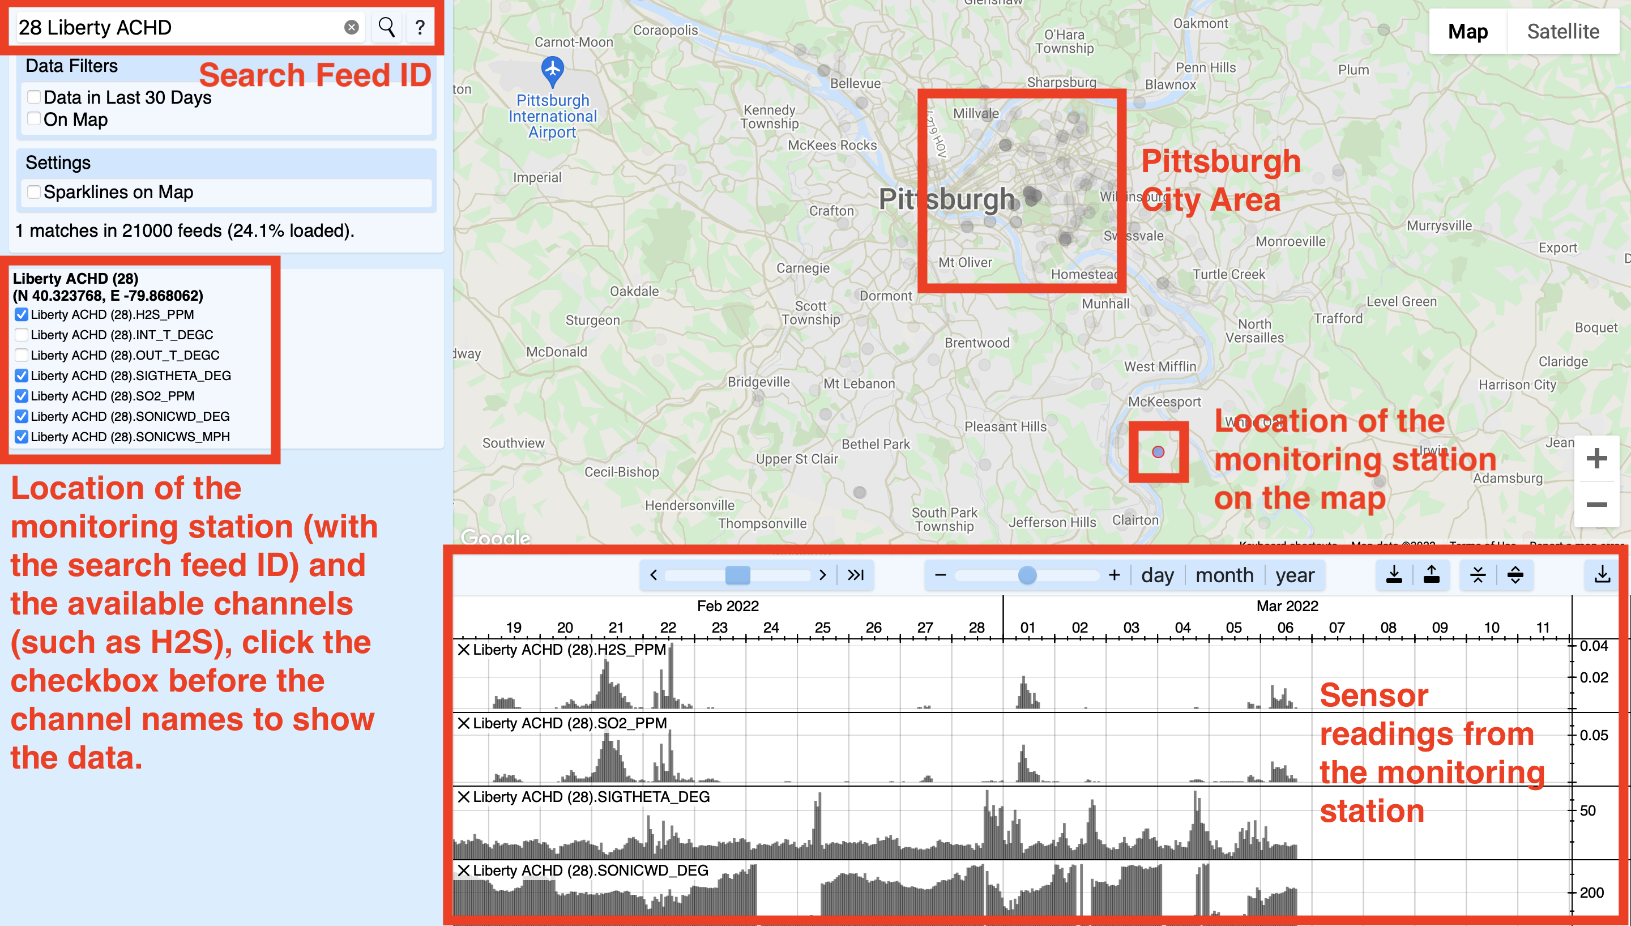Check Liberty ACHD (28).INT_T_DEGC channel
Image resolution: width=1631 pixels, height=926 pixels.
coord(22,335)
